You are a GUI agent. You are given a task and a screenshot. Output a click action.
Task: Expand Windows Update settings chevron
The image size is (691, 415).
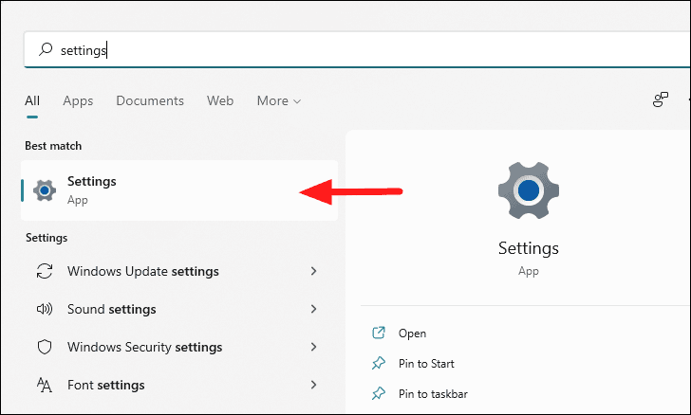click(x=314, y=271)
